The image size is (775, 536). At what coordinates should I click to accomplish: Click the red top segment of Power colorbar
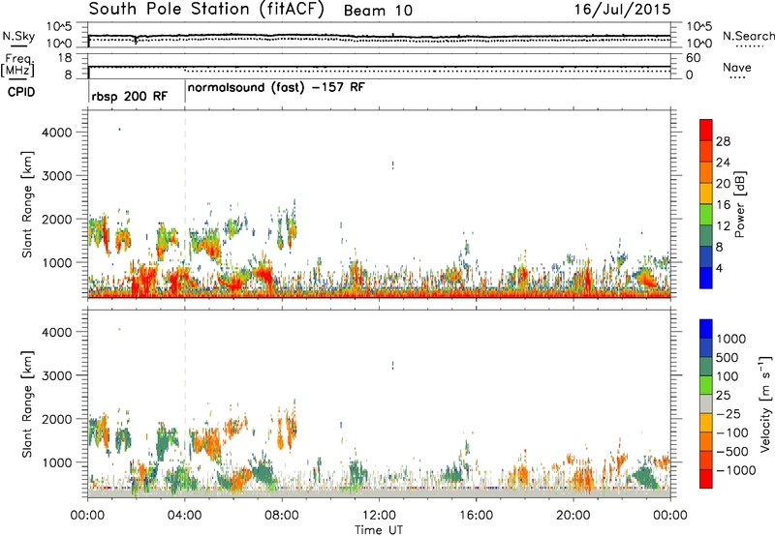pyautogui.click(x=706, y=130)
